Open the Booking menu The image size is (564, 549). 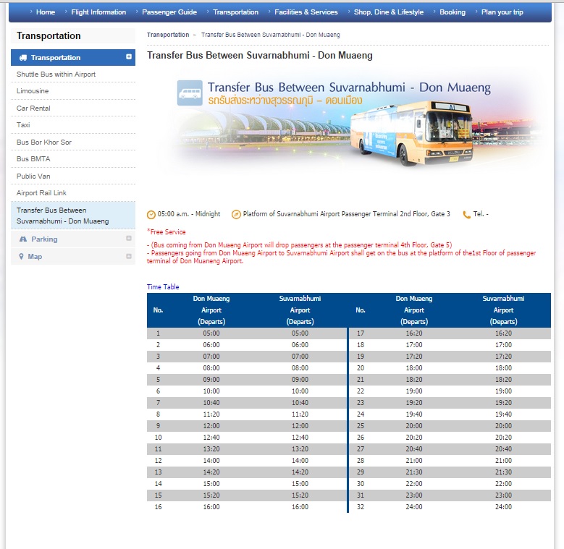coord(453,12)
